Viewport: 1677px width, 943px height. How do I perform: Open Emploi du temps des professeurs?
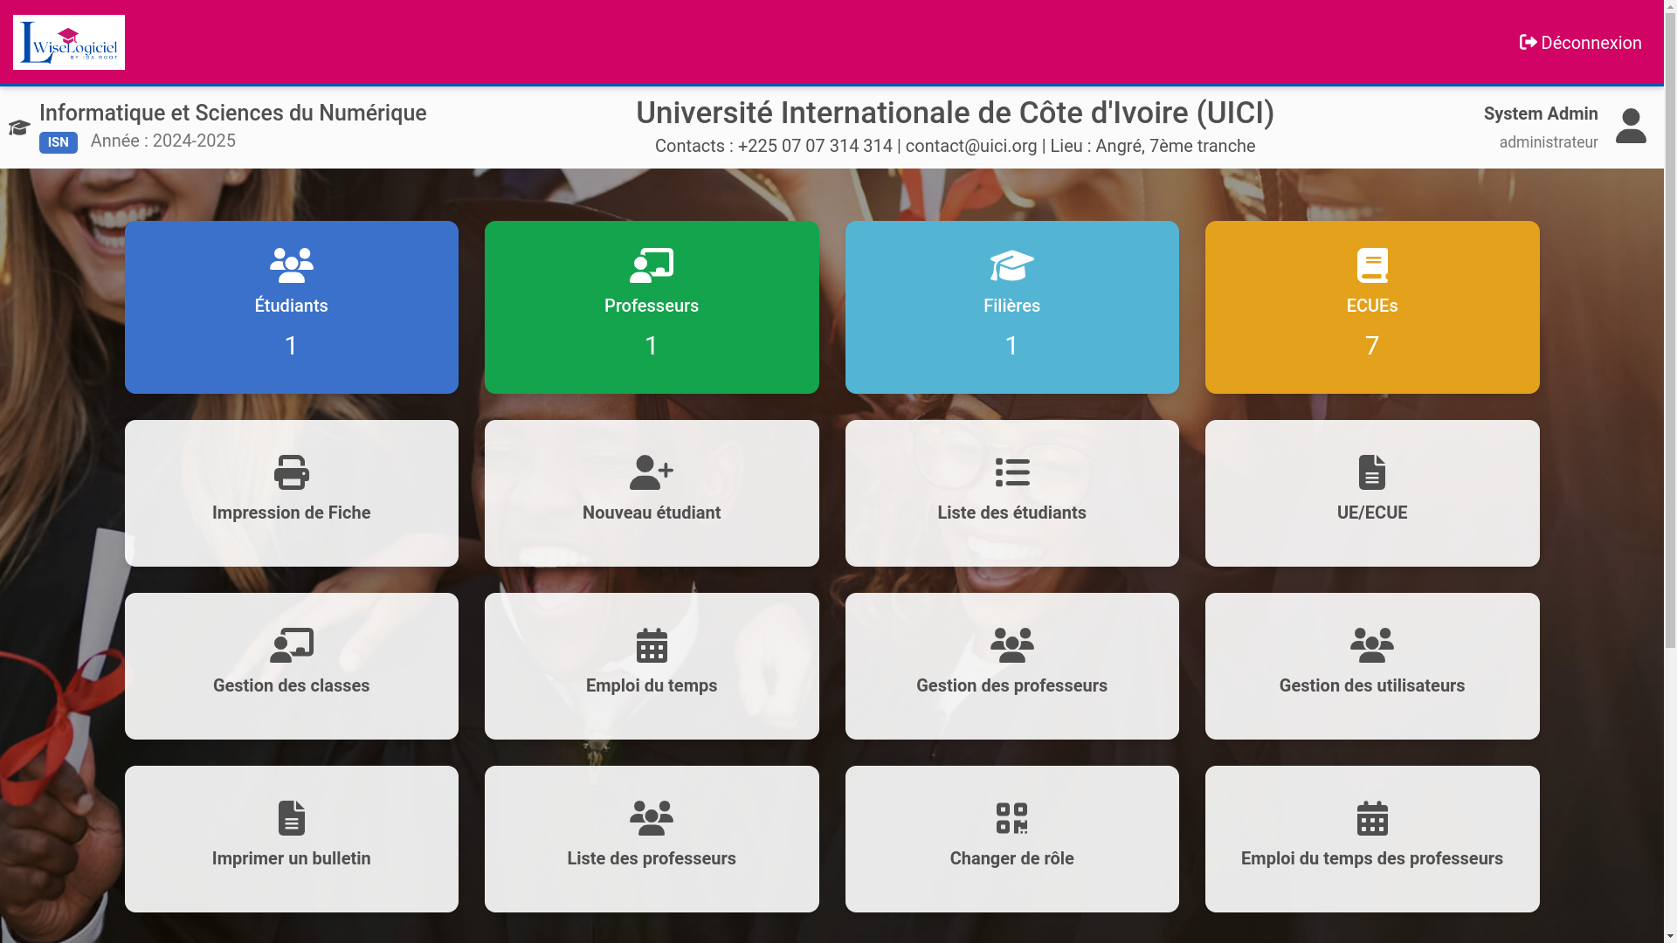(1371, 839)
